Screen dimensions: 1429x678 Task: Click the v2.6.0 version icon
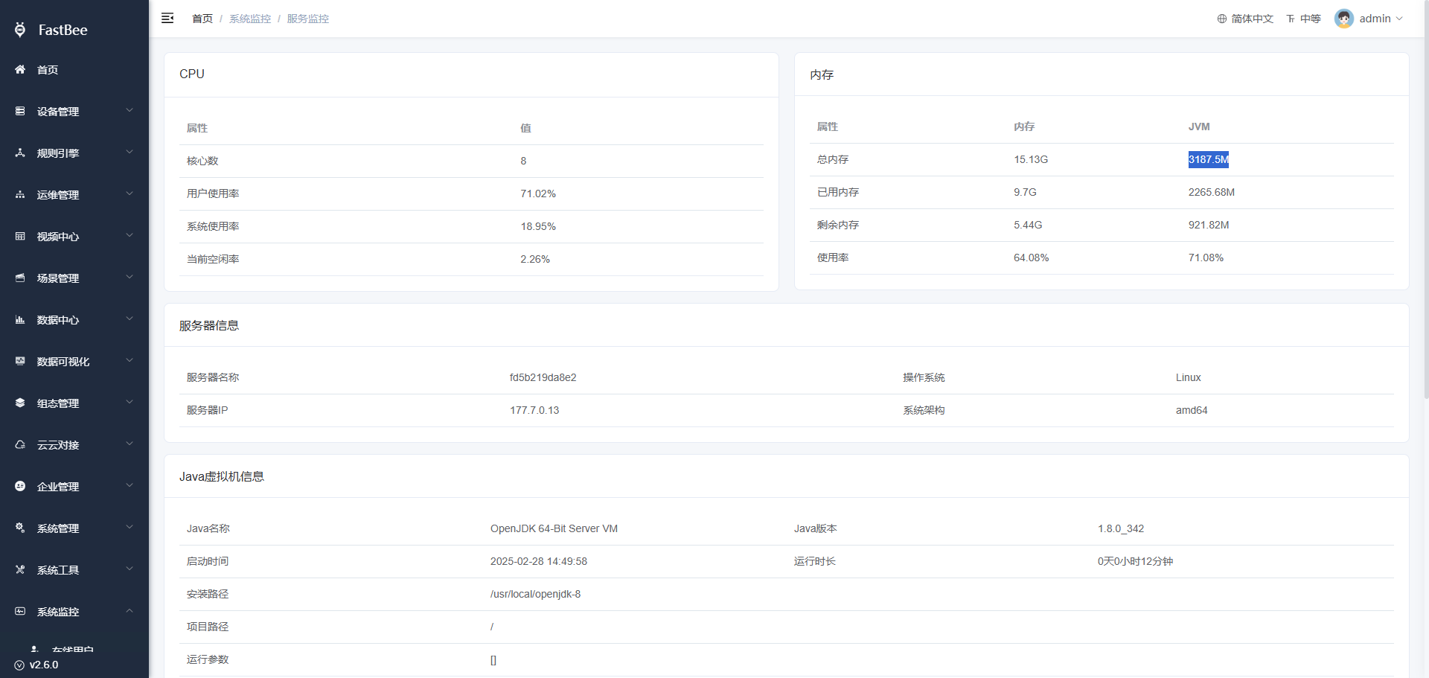click(19, 665)
